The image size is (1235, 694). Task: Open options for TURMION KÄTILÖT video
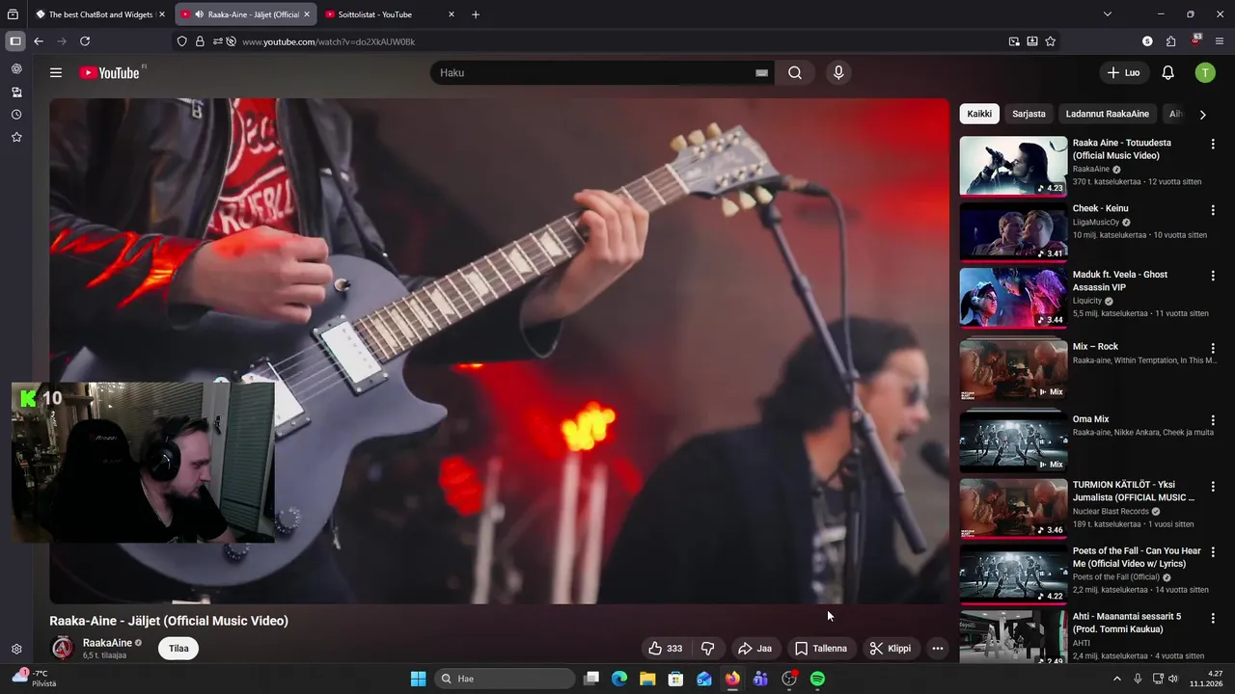tap(1213, 486)
